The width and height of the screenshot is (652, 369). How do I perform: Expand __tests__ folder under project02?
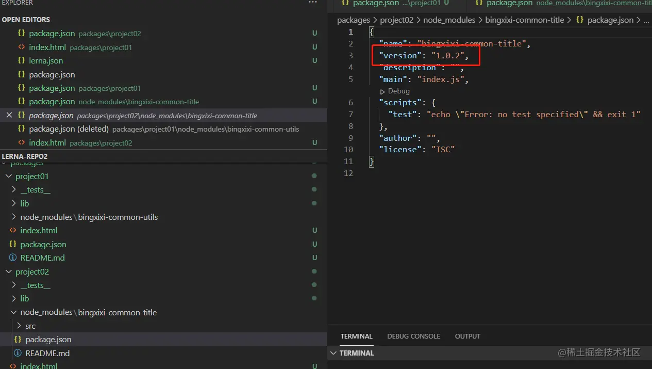click(13, 285)
